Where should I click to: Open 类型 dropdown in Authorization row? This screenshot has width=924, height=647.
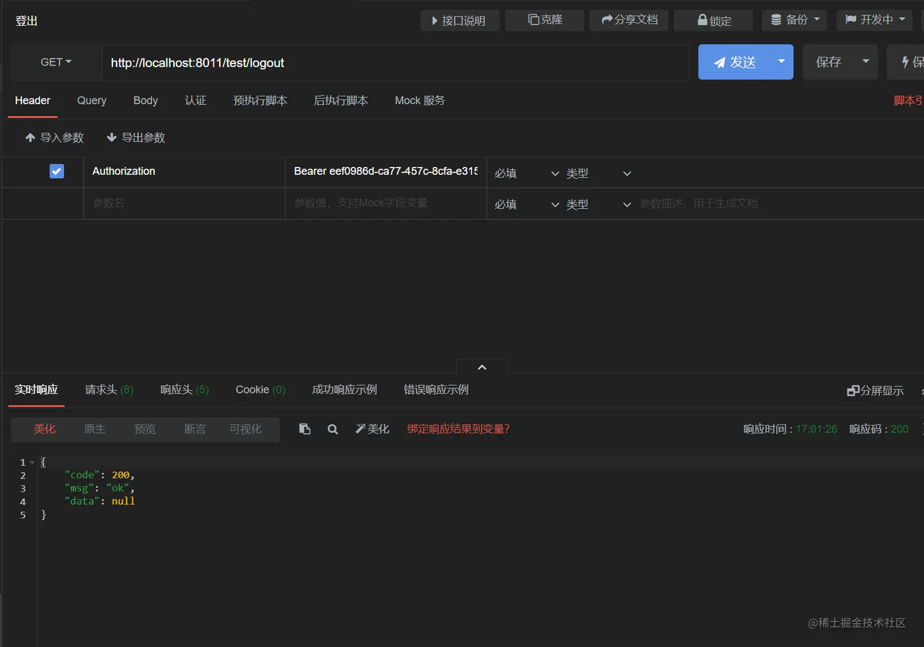point(598,174)
